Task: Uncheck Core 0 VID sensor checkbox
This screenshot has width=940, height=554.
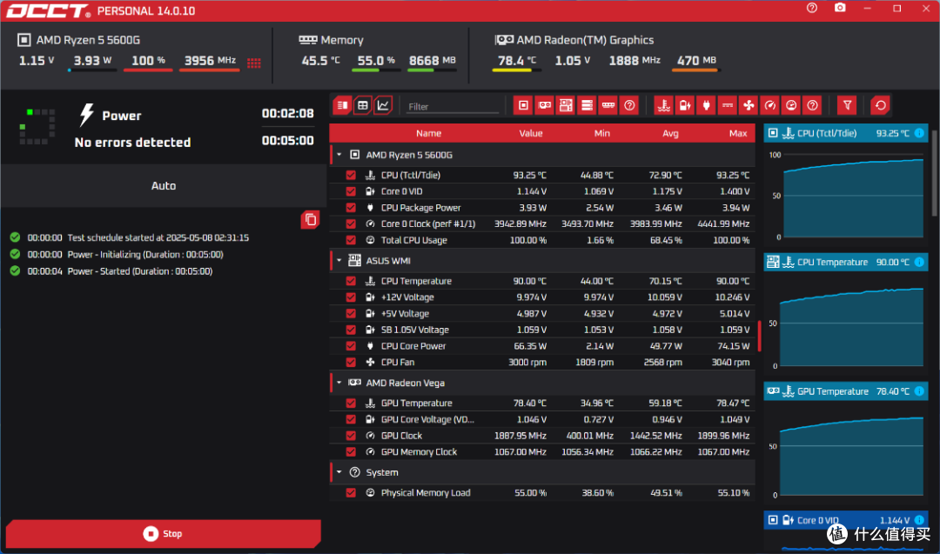Action: [351, 191]
